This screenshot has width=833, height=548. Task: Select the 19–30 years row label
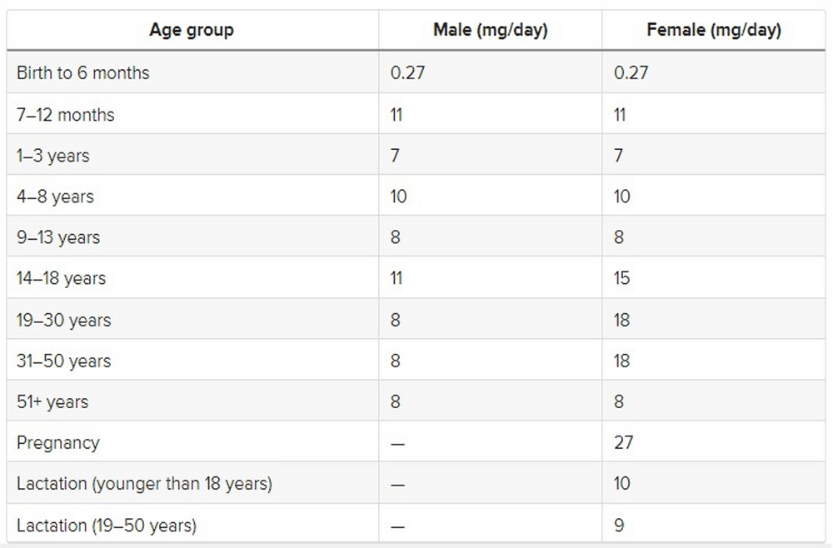[63, 320]
